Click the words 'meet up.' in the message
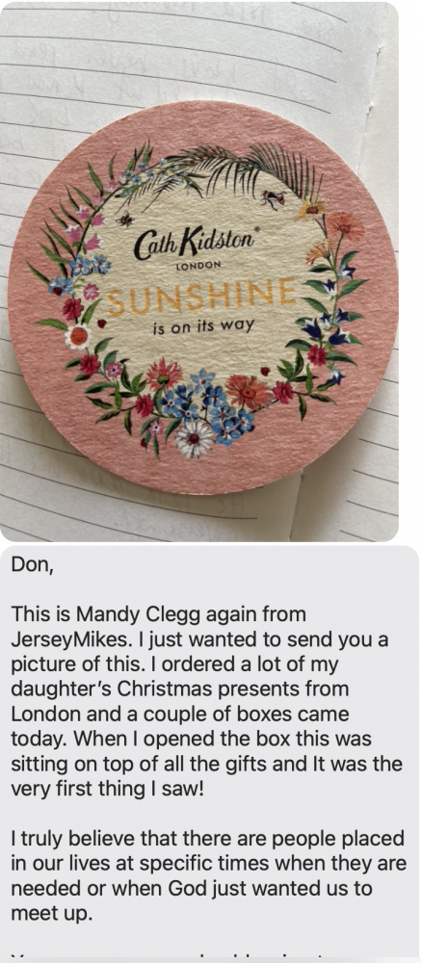This screenshot has height=963, width=421. click(x=52, y=914)
